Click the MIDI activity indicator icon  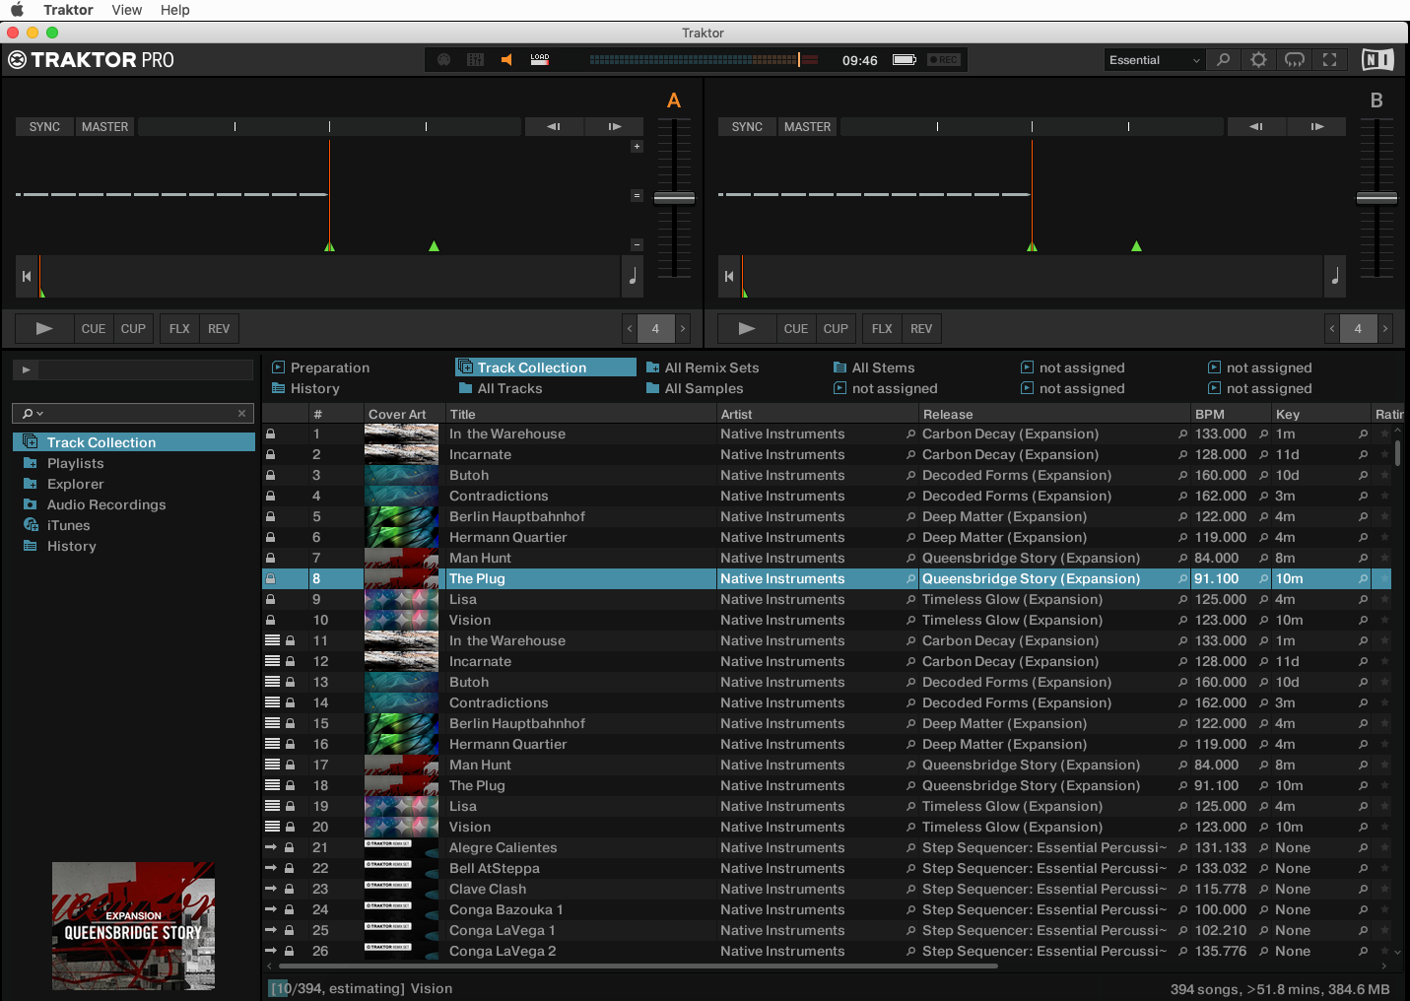[x=444, y=60]
